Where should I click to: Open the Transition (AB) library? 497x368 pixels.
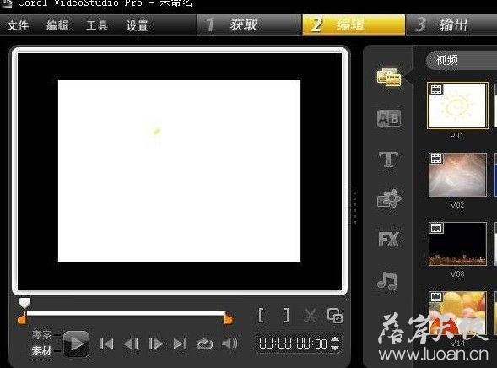click(x=389, y=118)
